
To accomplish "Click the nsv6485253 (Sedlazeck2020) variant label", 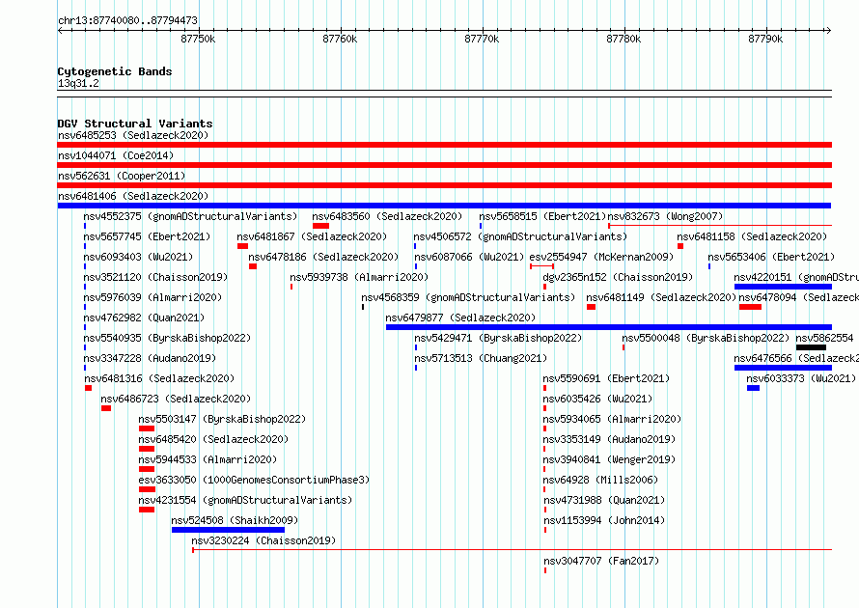I will 133,135.
